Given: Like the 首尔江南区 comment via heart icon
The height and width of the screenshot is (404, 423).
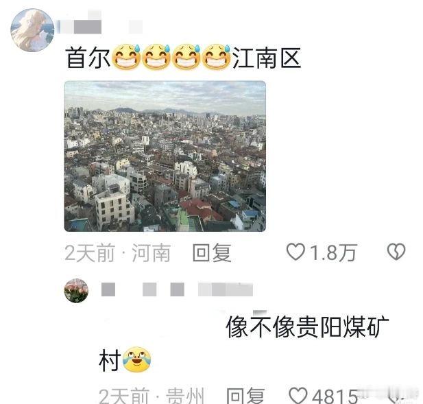Looking at the screenshot, I should pyautogui.click(x=296, y=252).
